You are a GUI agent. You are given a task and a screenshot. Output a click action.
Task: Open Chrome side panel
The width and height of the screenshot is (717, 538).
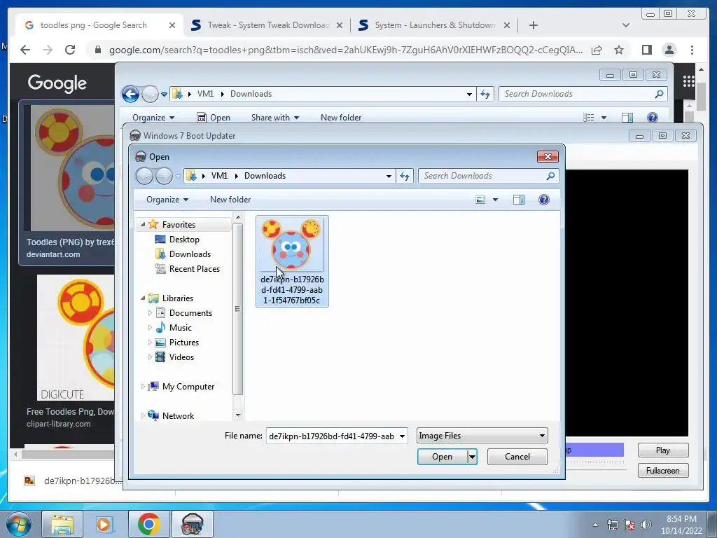point(646,50)
